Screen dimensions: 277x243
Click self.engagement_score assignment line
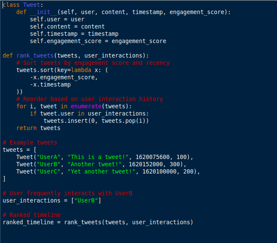(x=98, y=41)
